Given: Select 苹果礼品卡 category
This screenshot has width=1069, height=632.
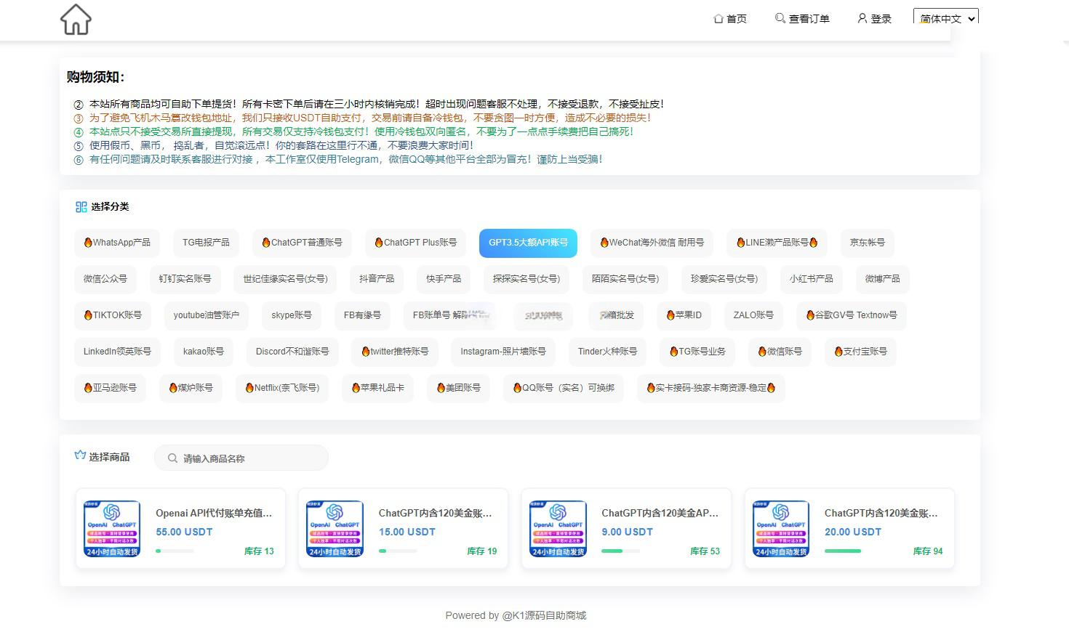Looking at the screenshot, I should pos(377,388).
